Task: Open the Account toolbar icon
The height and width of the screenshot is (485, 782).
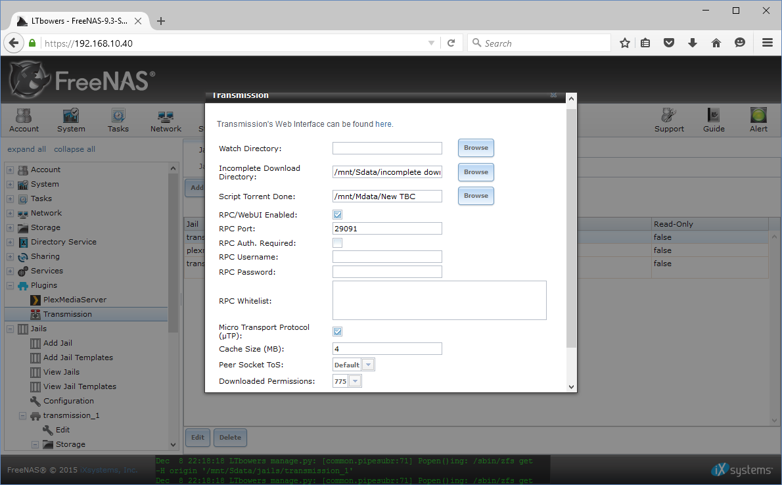Action: point(24,120)
